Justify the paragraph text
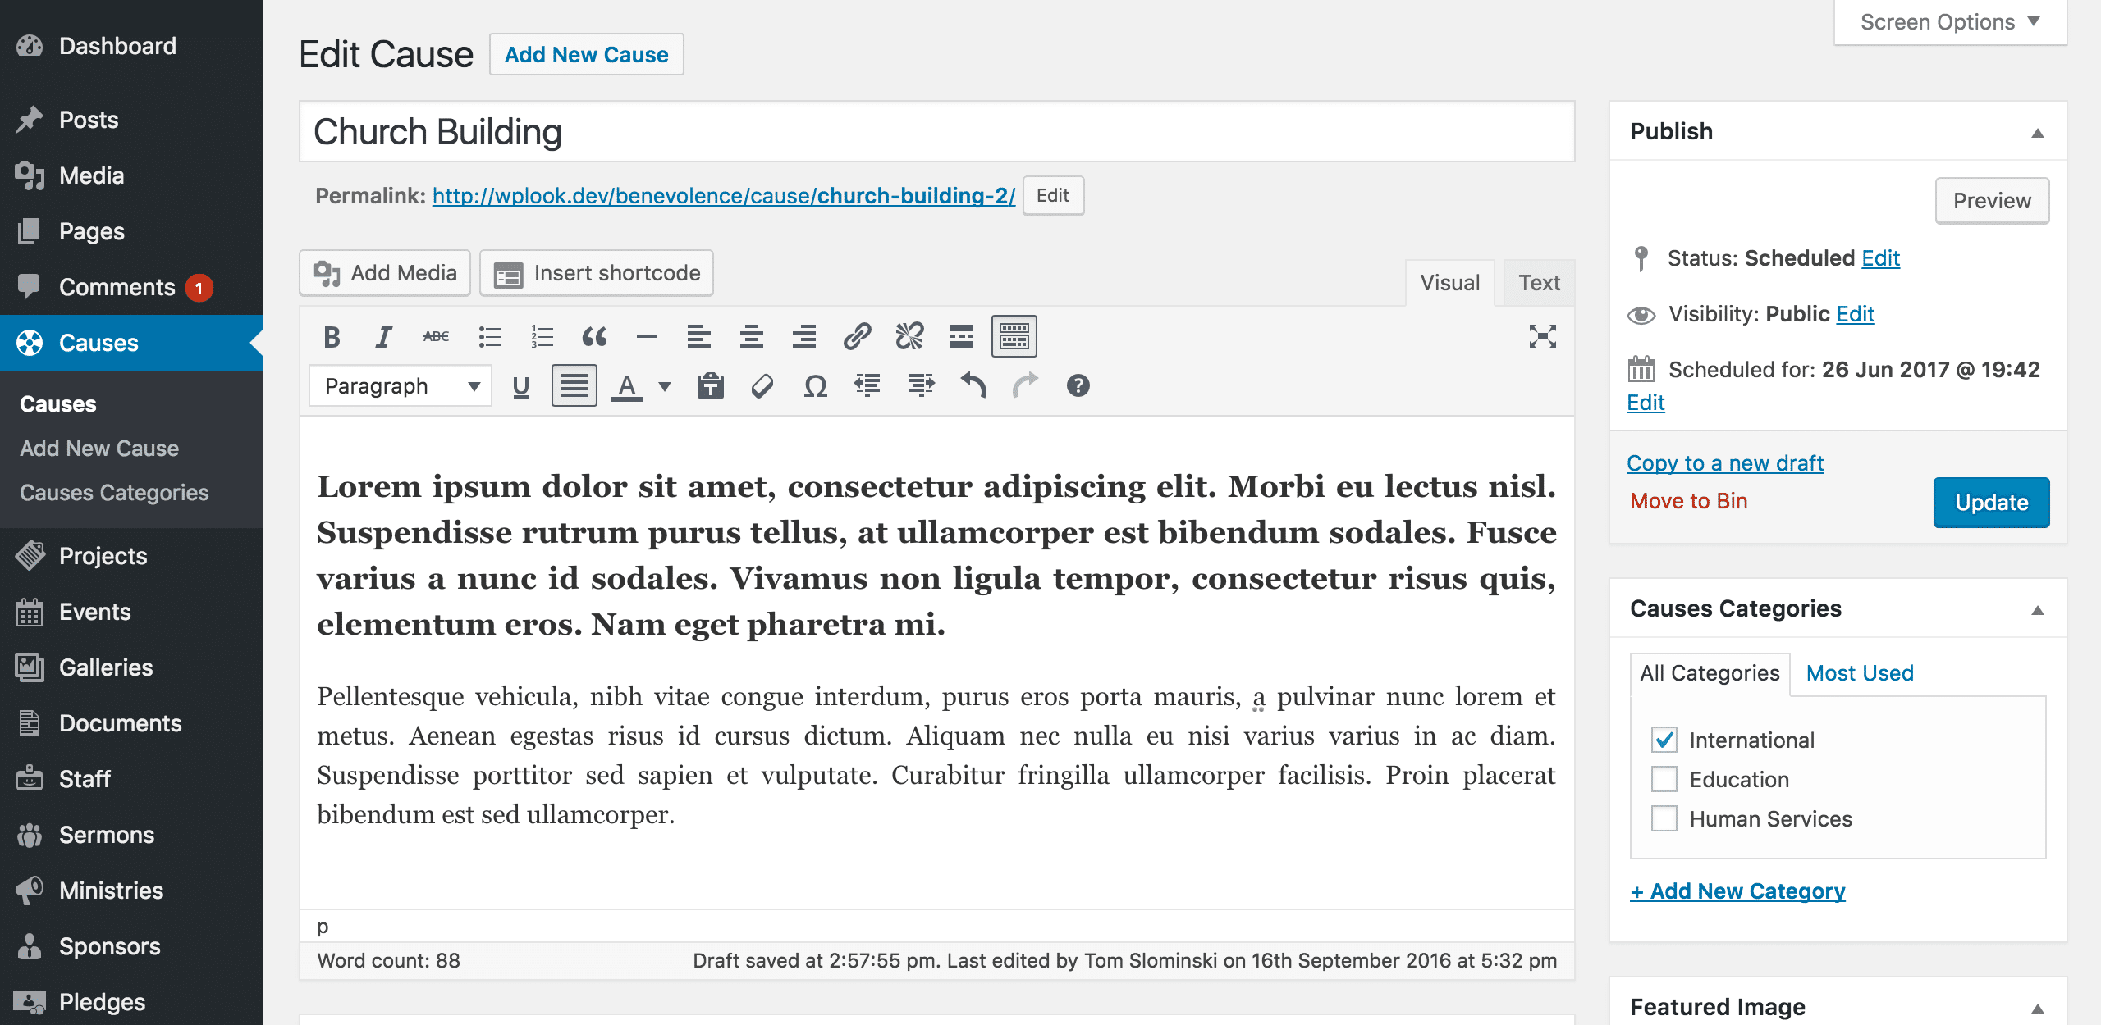The height and width of the screenshot is (1025, 2101). coord(574,385)
